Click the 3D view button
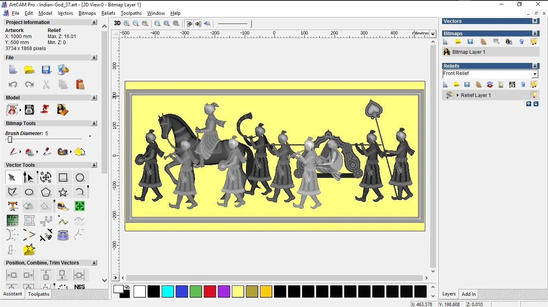Viewport: 548px width, 307px height. click(x=117, y=23)
